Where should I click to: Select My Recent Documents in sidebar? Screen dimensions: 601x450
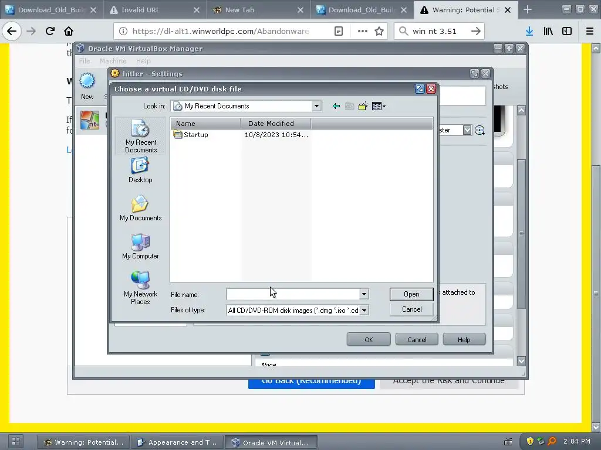pyautogui.click(x=140, y=136)
